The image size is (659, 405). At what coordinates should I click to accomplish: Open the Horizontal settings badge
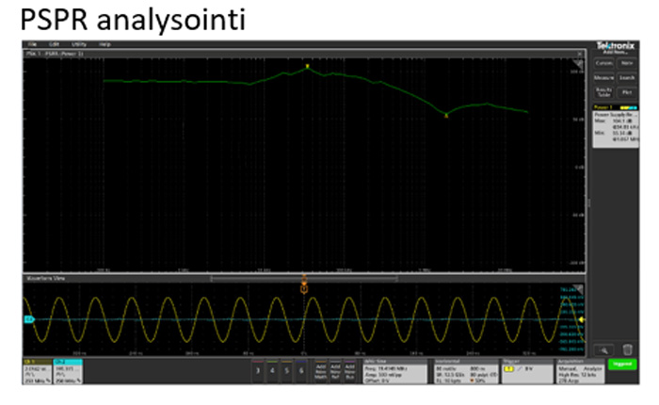click(462, 368)
